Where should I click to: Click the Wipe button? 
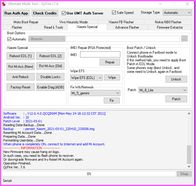112,78
